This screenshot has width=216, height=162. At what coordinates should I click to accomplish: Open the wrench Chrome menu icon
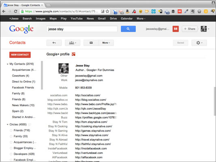point(213,11)
